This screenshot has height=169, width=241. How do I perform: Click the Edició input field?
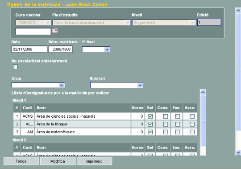pos(209,22)
